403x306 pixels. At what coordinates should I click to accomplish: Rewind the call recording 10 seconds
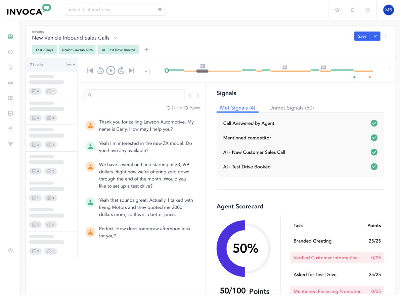pyautogui.click(x=100, y=70)
